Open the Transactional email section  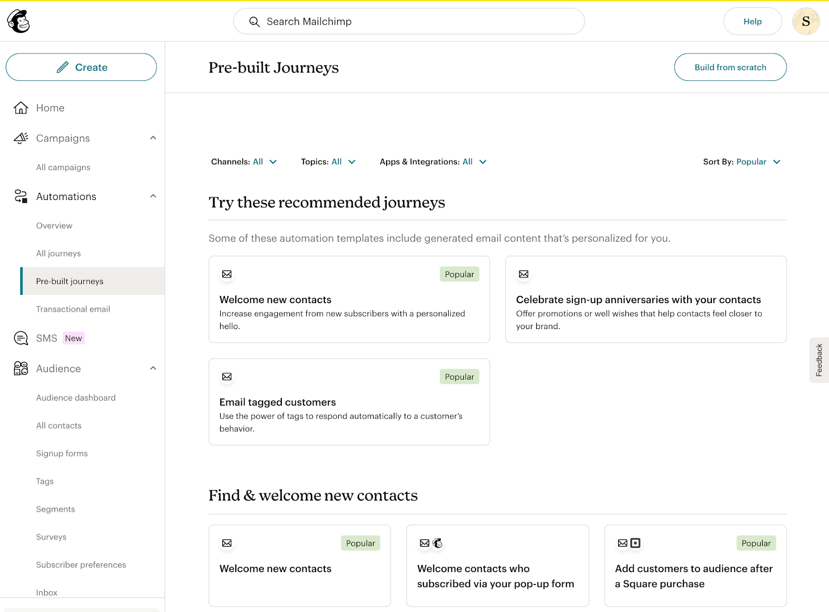pos(73,309)
